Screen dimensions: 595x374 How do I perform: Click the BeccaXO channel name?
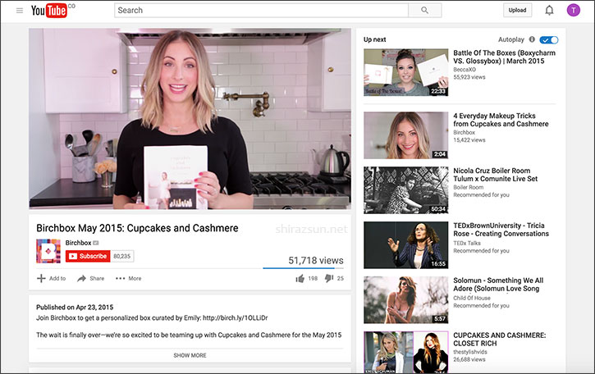point(465,70)
